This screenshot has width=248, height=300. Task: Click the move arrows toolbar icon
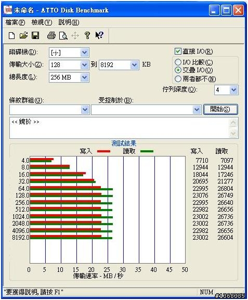(75, 35)
